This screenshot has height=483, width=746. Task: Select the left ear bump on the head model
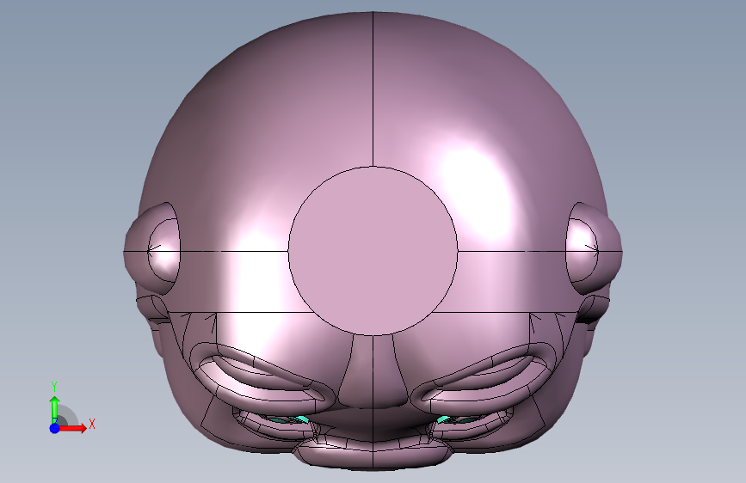(x=152, y=248)
